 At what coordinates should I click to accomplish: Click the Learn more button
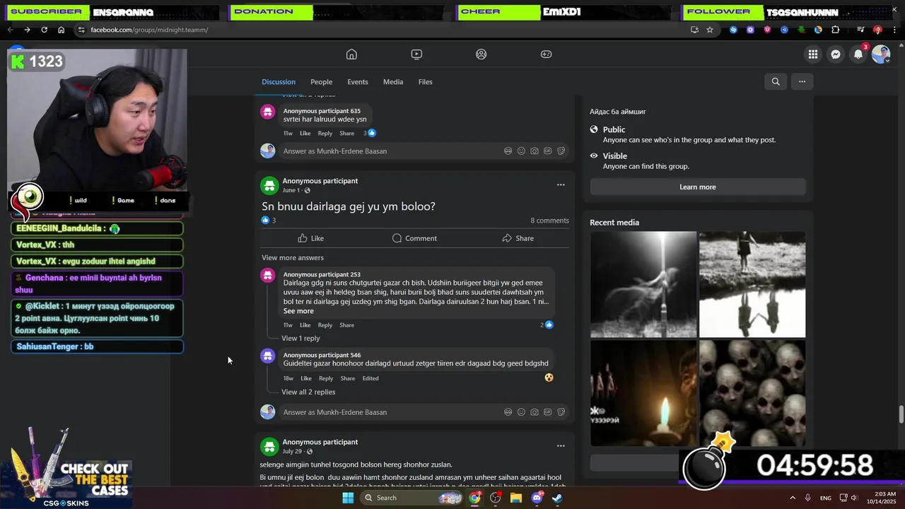698,187
